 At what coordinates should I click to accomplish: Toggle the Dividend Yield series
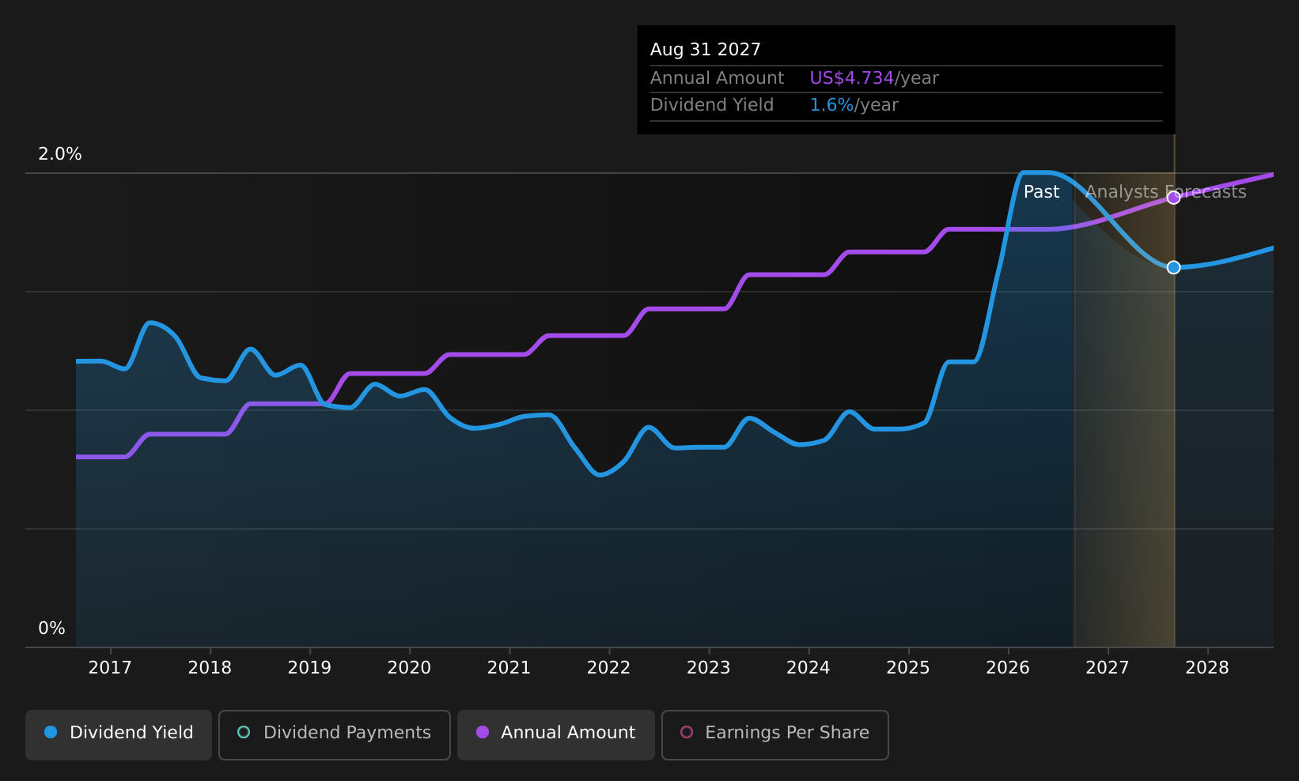[119, 734]
